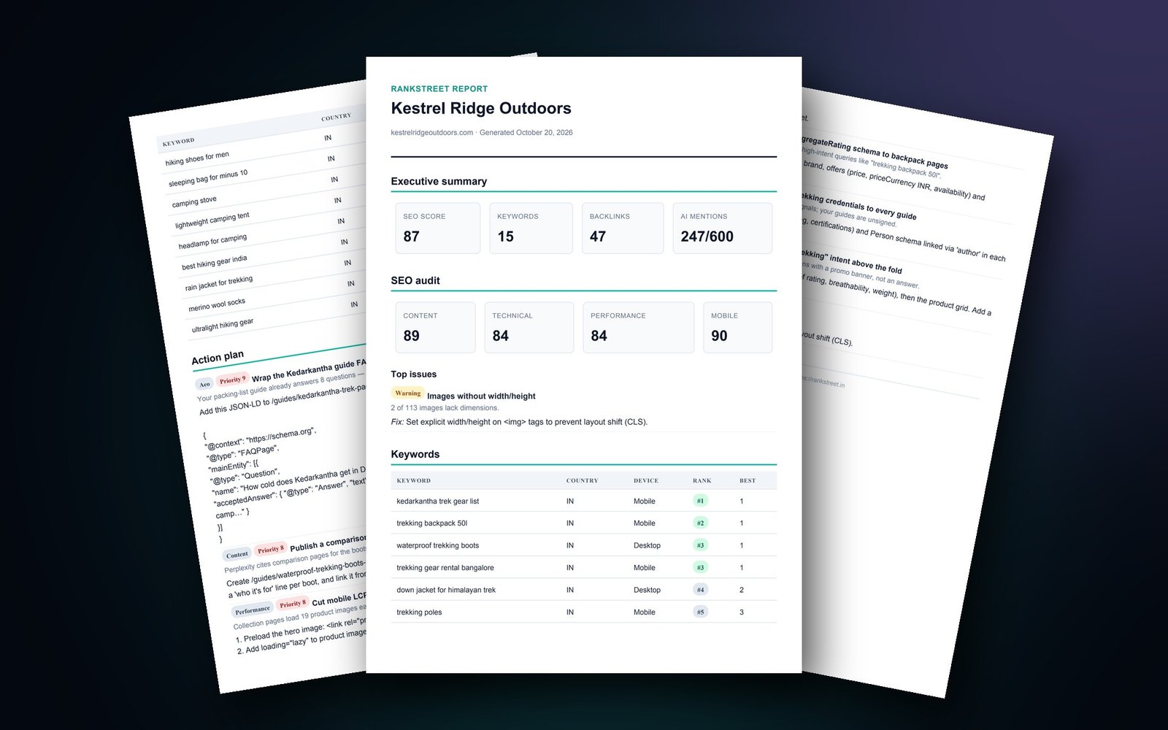Click the KEYWORD column header in center table
The image size is (1168, 730).
(x=414, y=481)
